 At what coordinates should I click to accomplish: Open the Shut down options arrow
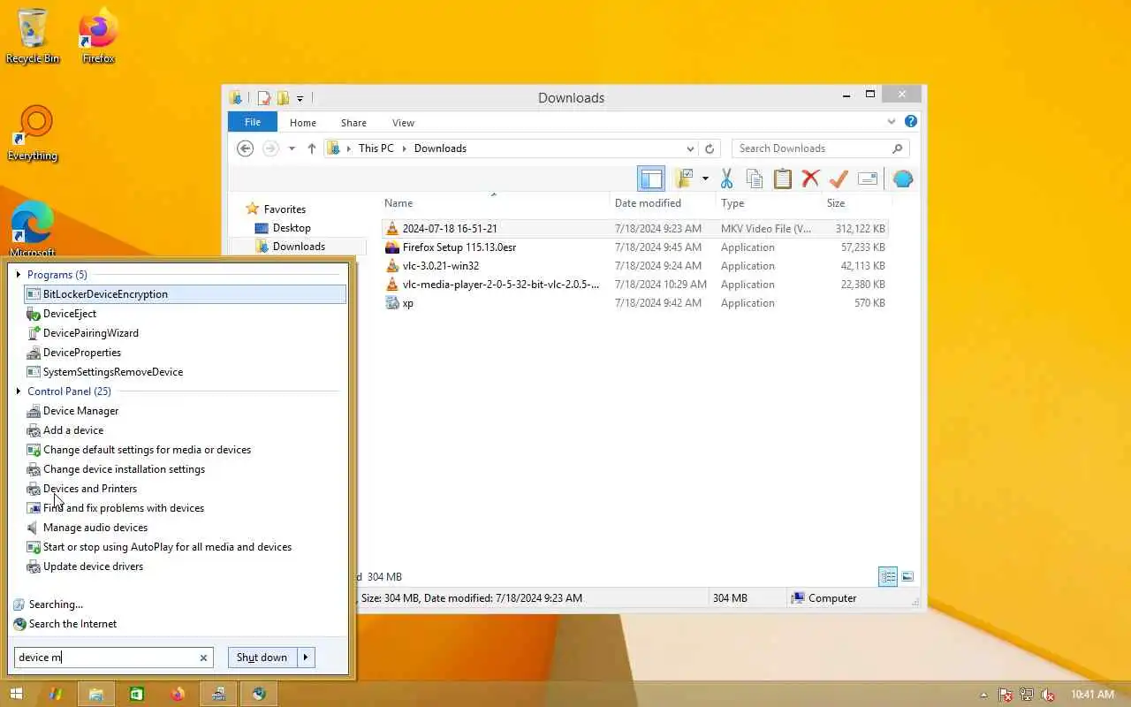(x=306, y=658)
